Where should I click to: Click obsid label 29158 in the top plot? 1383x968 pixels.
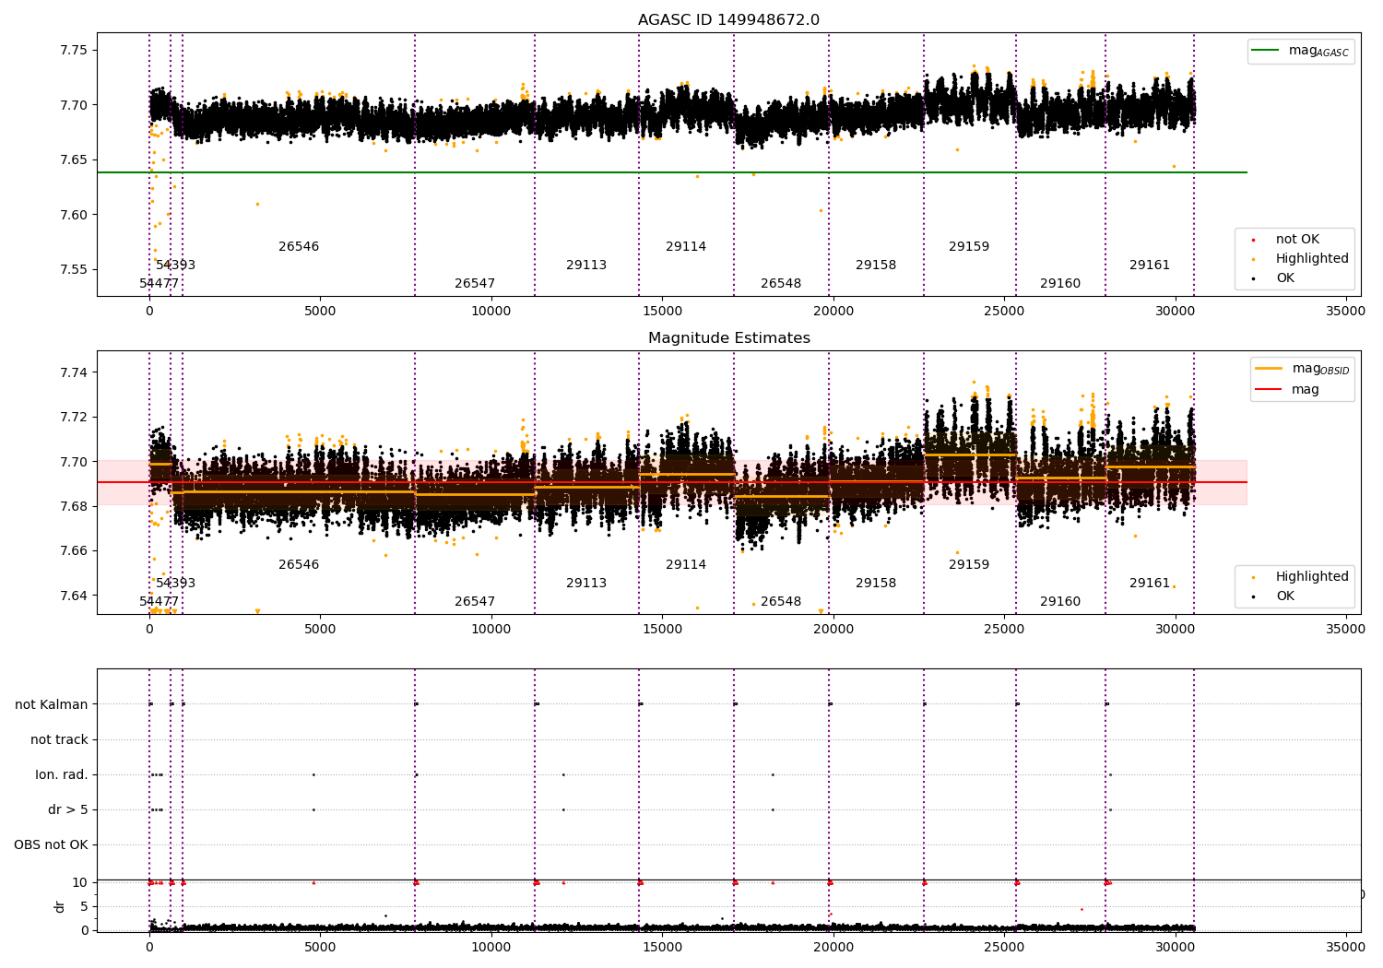[x=876, y=266]
